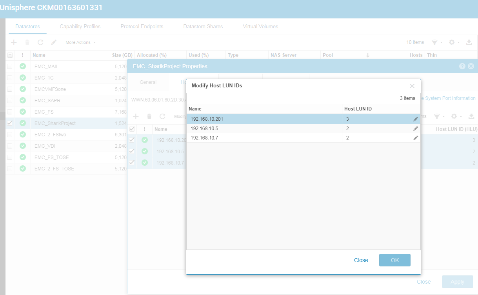Switch to the Capability Profiles tab
Viewport: 478px width, 295px height.
pyautogui.click(x=80, y=26)
